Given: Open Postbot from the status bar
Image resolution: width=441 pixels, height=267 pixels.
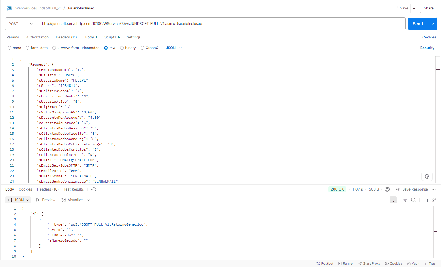Looking at the screenshot, I should [325, 263].
